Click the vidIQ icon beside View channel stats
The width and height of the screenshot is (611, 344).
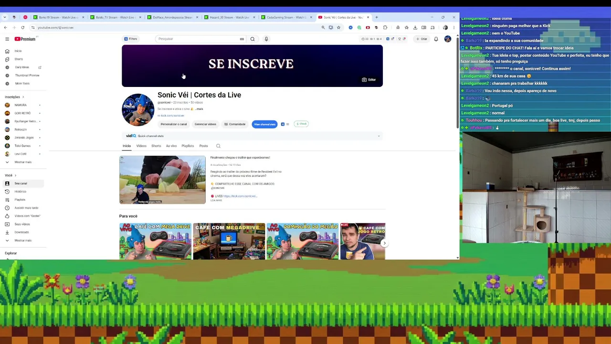[x=283, y=124]
